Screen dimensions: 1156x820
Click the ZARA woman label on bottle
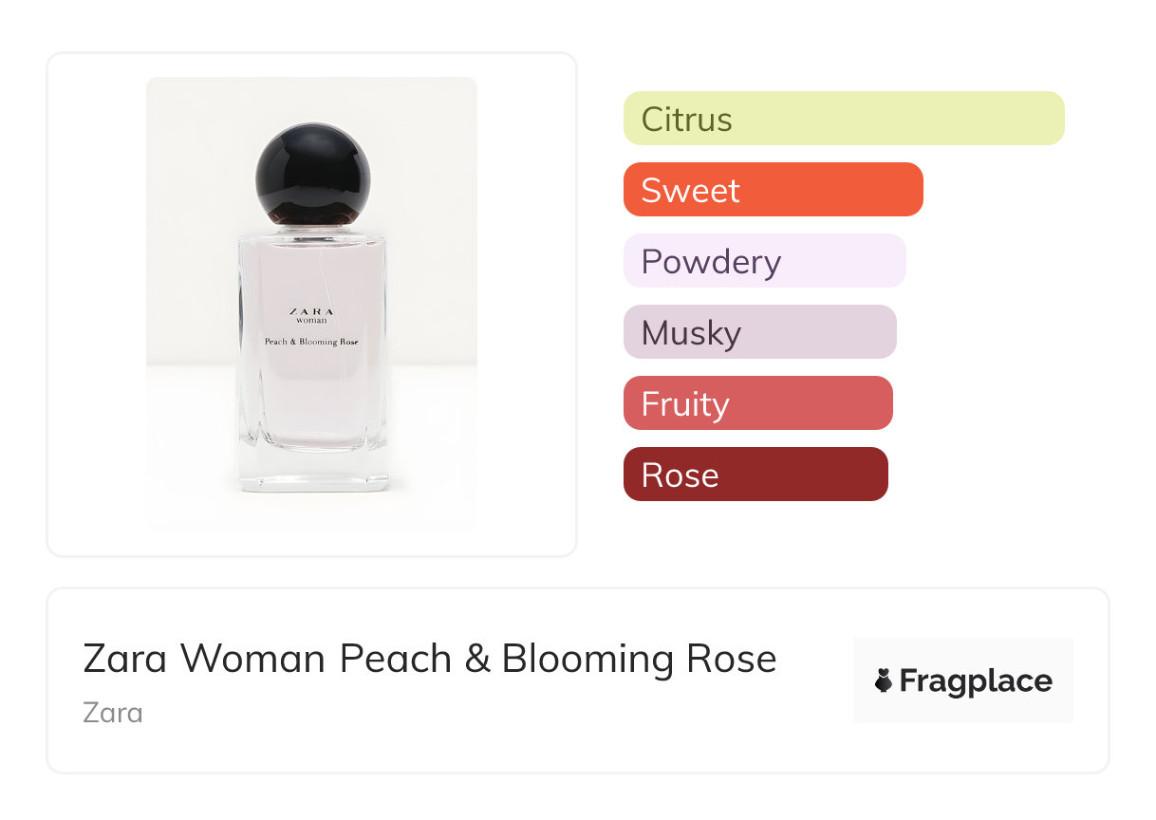(311, 315)
